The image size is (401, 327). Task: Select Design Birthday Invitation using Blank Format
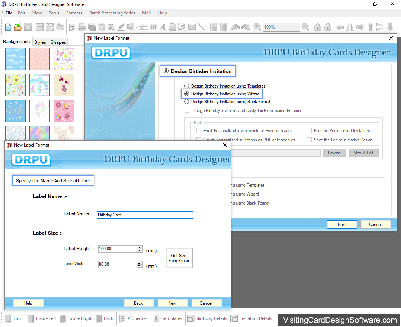pyautogui.click(x=186, y=102)
